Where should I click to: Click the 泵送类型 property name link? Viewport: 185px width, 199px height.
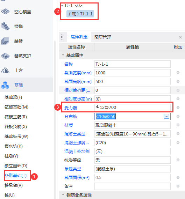(x=73, y=169)
